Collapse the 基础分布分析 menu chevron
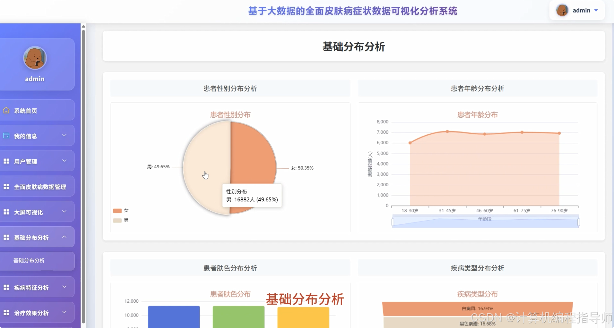This screenshot has width=614, height=328. [x=64, y=237]
